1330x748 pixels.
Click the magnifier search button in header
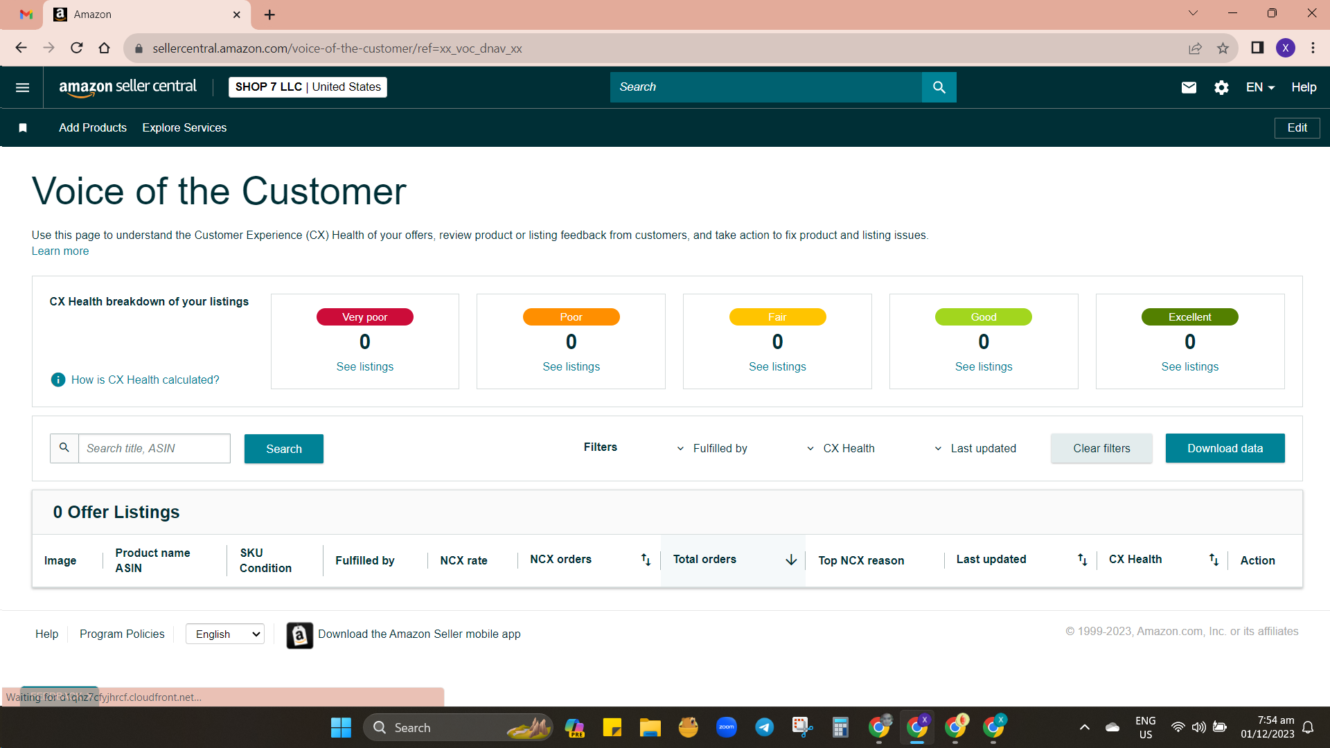pyautogui.click(x=939, y=87)
